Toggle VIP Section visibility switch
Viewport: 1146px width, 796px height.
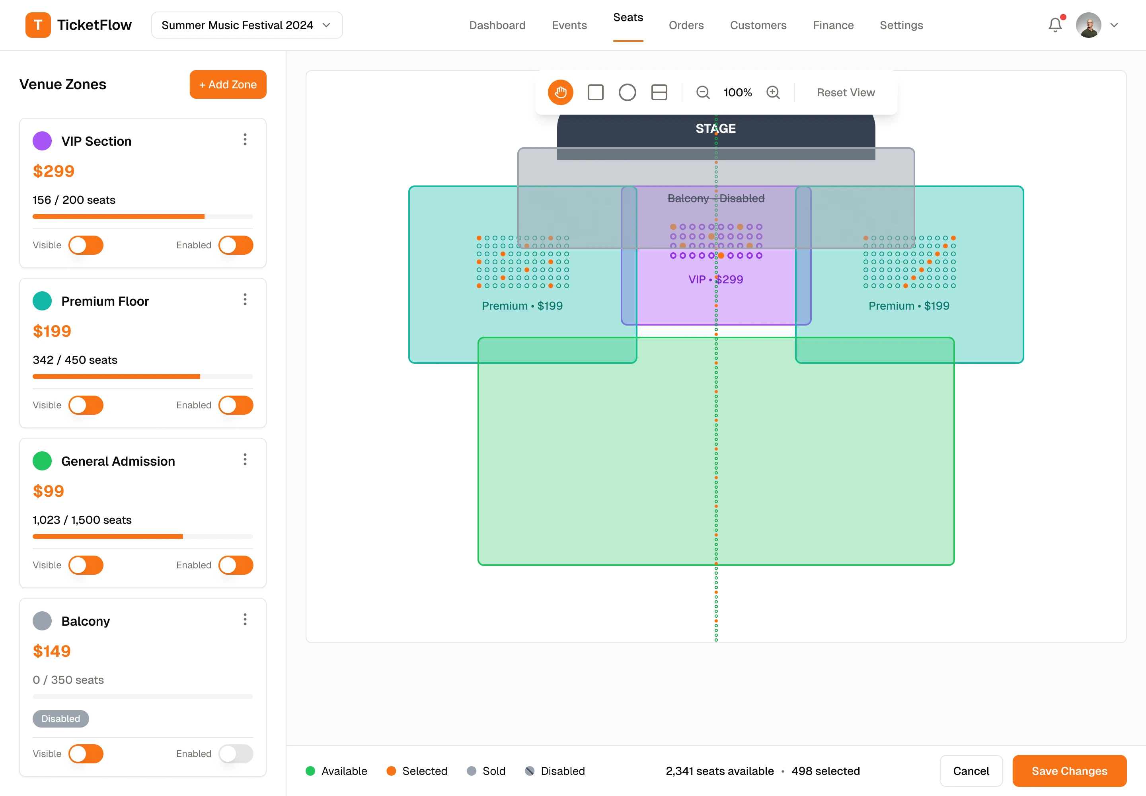[86, 245]
